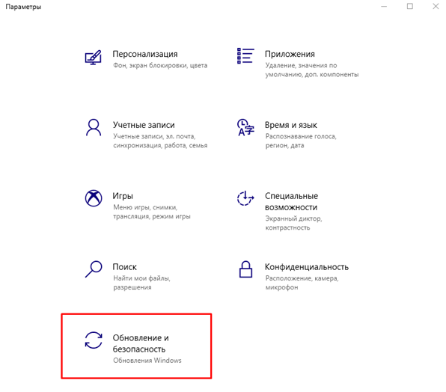Screen dimensions: 446x392
Task: Click the Приложения list icon
Action: pos(245,55)
